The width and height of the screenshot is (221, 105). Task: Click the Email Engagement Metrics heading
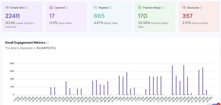25,43
